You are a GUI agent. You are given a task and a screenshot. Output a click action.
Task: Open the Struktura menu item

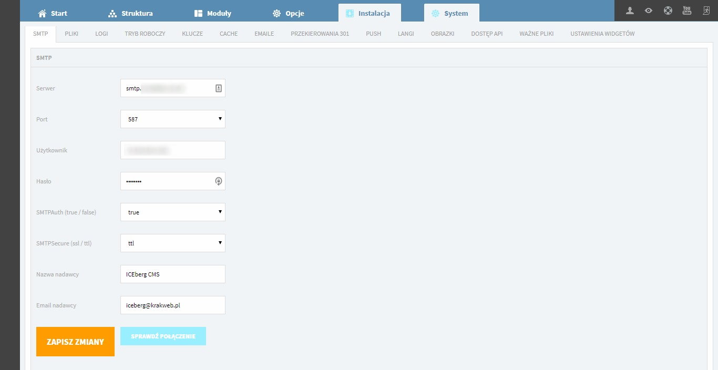click(x=130, y=13)
